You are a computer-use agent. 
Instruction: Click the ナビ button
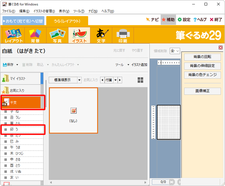153,20
